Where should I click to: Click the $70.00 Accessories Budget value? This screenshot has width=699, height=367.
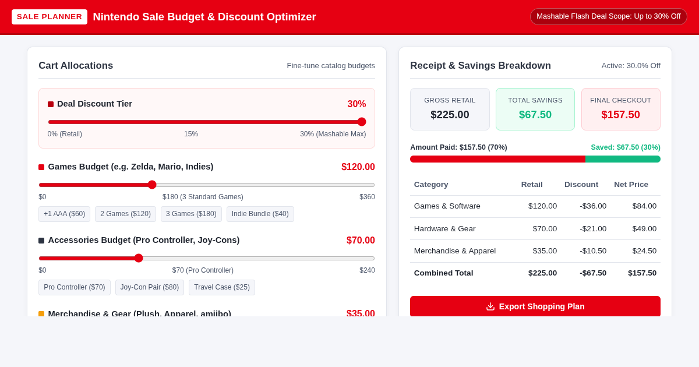(x=361, y=241)
